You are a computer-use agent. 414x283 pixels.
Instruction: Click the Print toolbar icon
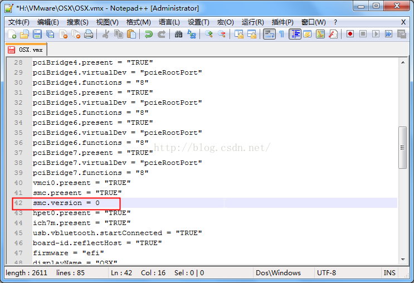pyautogui.click(x=89, y=35)
